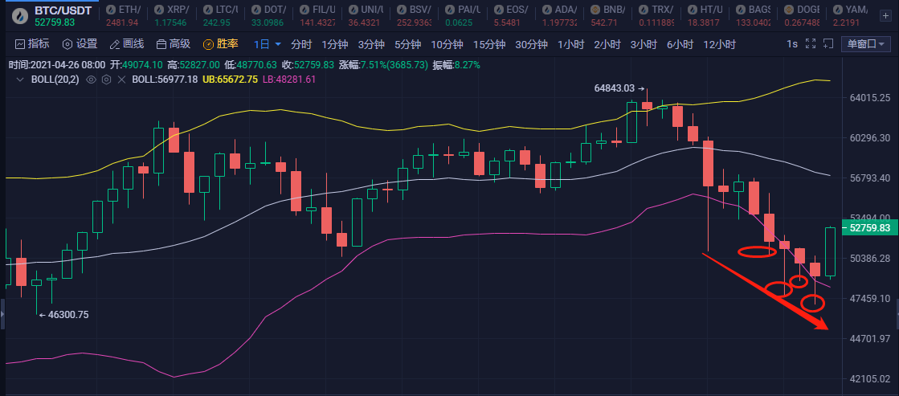Open 设置 chart settings
Viewport: 899px width, 396px height.
coord(80,44)
